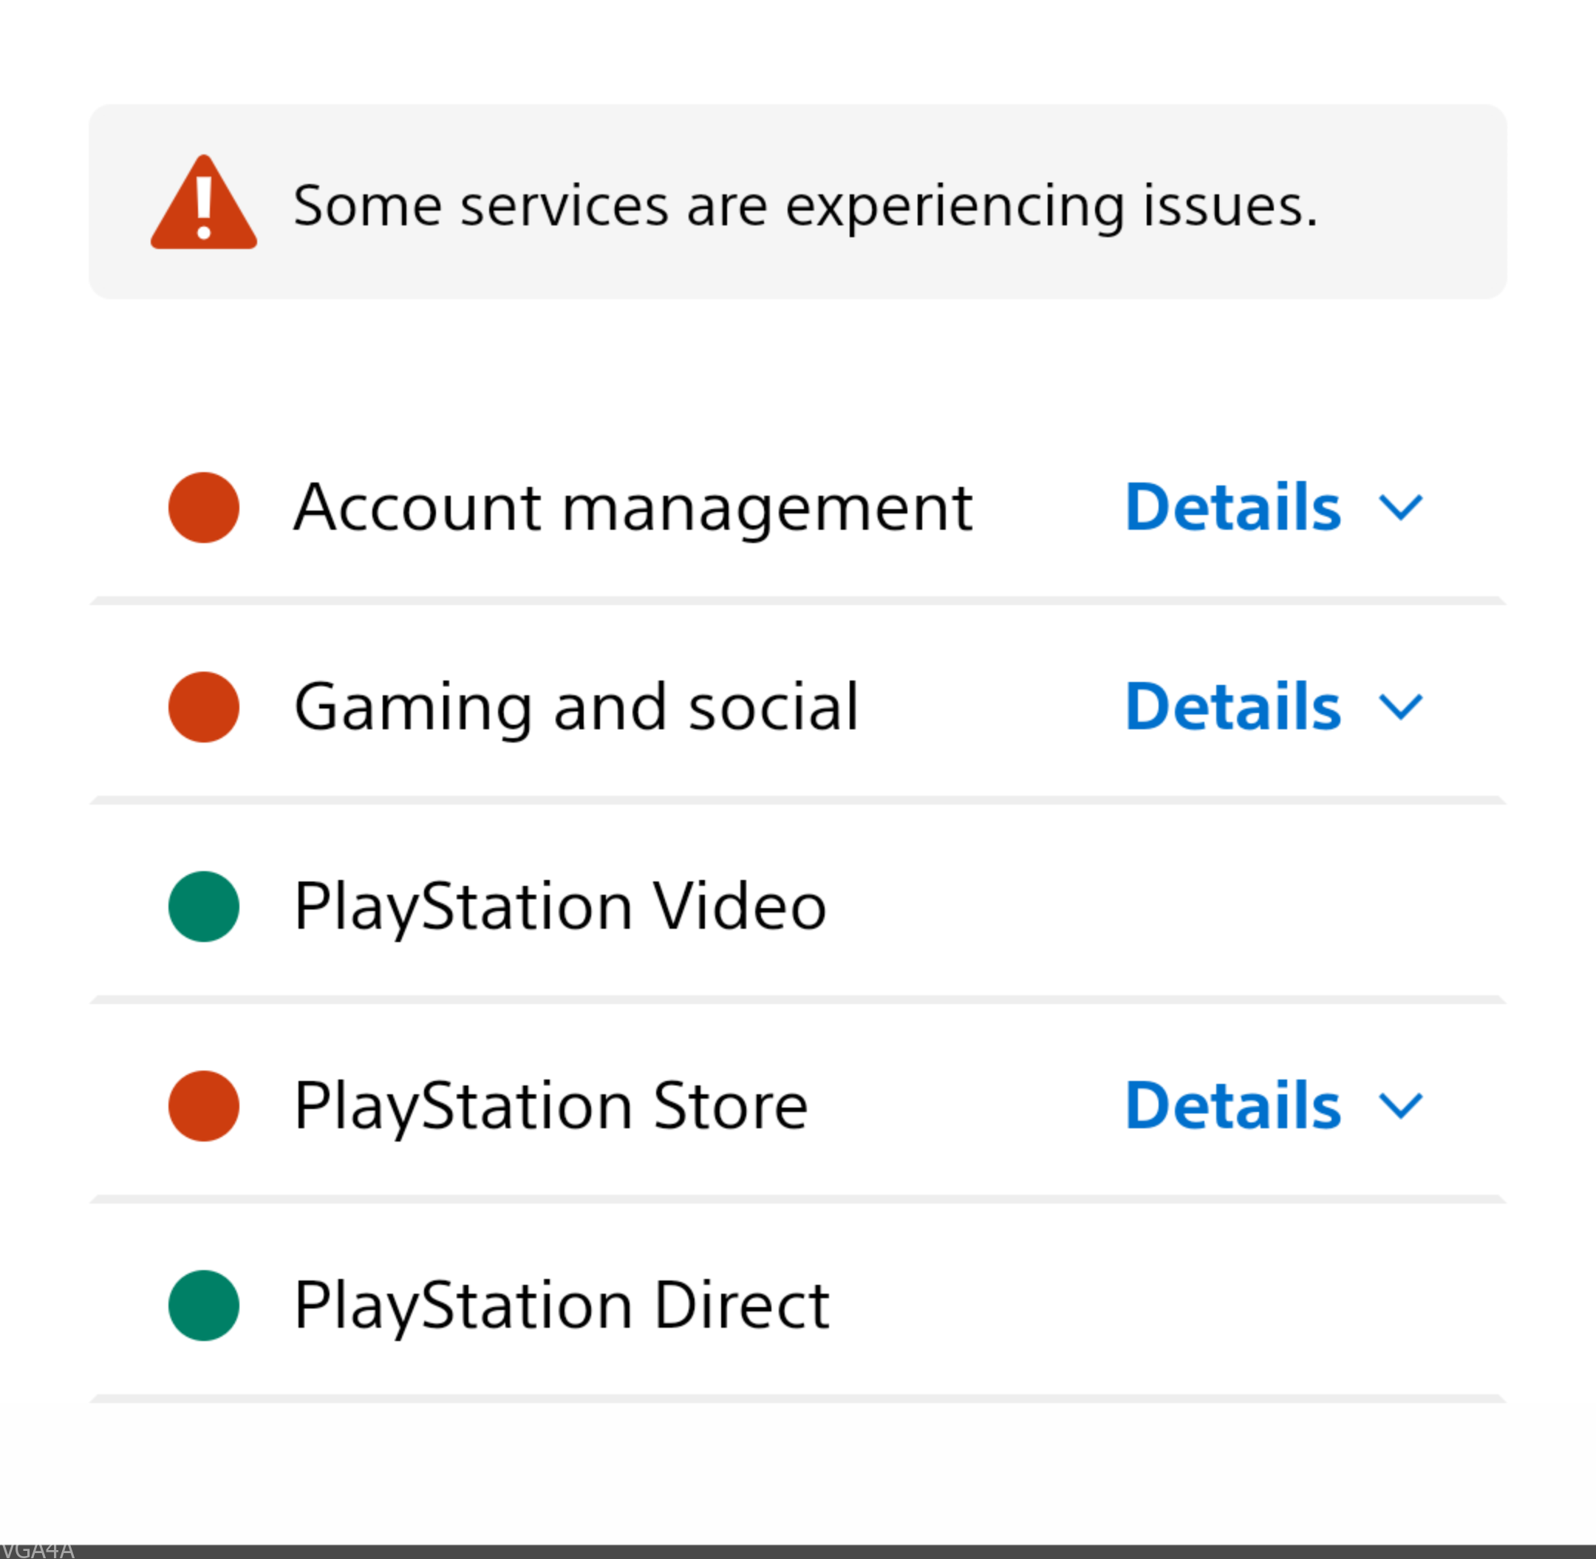Click PlayStation Store red status dot
The image size is (1596, 1559).
tap(204, 1106)
